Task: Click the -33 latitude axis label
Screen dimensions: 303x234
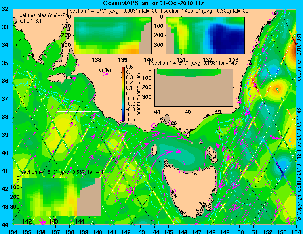Action: pos(4,27)
